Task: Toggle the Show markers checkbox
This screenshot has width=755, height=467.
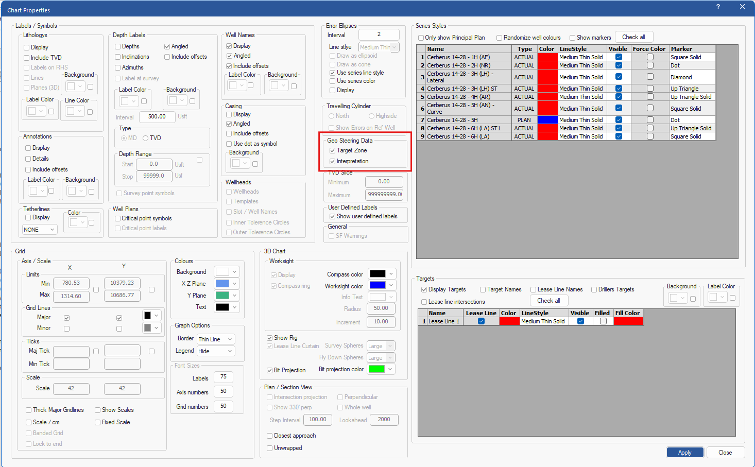Action: [x=573, y=38]
